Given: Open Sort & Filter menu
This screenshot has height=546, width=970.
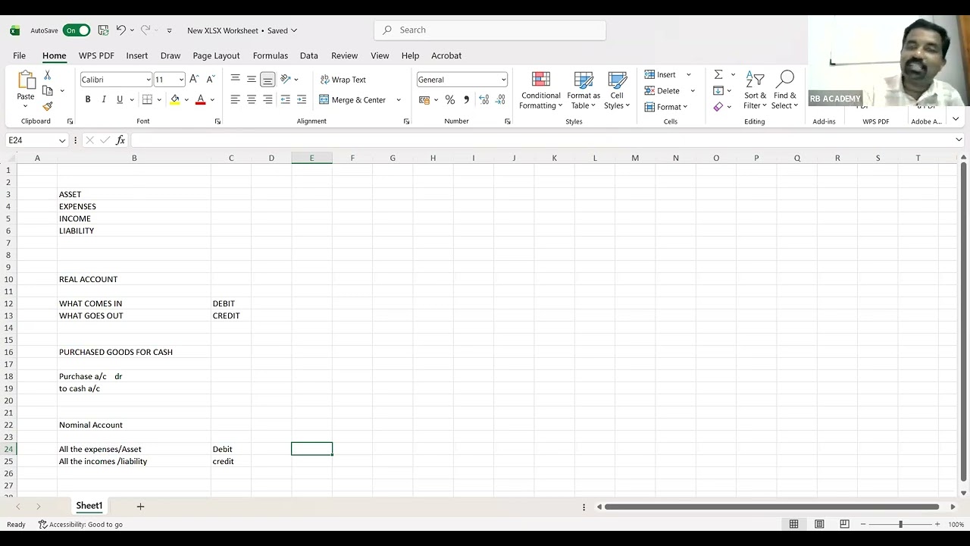Looking at the screenshot, I should (x=755, y=90).
